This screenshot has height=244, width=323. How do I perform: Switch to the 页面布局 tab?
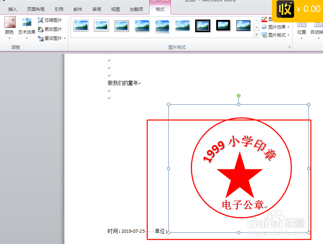tap(35, 9)
